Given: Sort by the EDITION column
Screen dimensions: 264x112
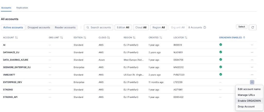Looking at the screenshot, I should pos(80,38).
